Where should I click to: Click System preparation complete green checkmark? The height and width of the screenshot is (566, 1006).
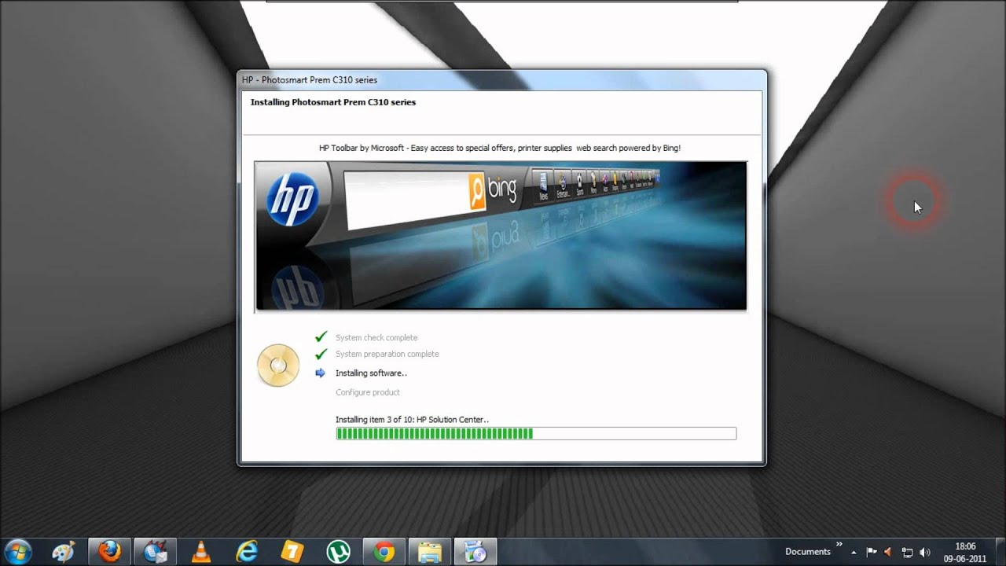[x=321, y=354]
